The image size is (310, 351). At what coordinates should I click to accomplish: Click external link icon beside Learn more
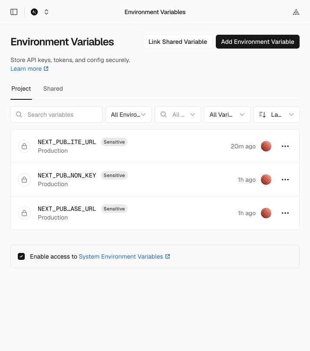(x=46, y=69)
